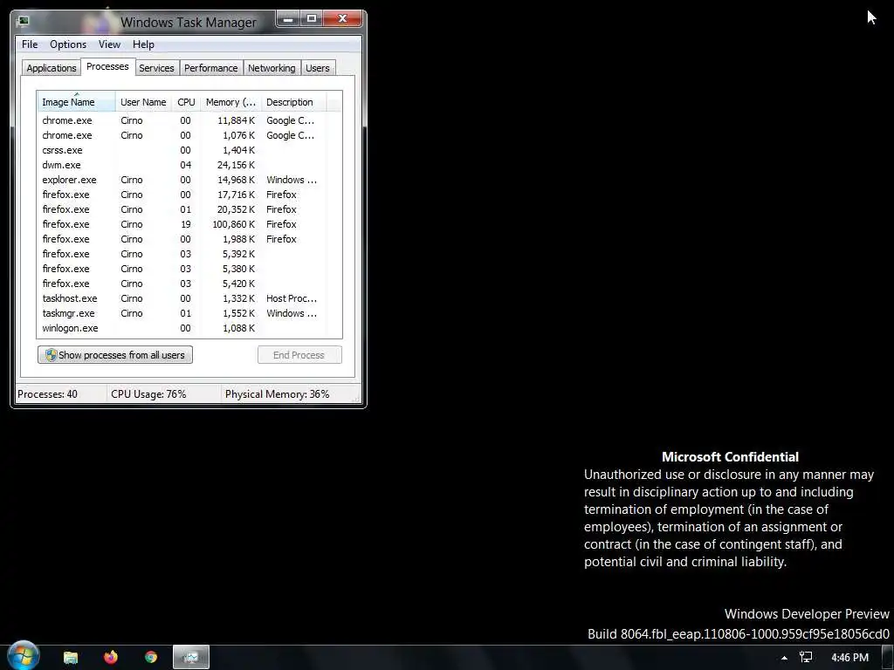
Task: Open the clock showing 4:46 PM
Action: 849,658
